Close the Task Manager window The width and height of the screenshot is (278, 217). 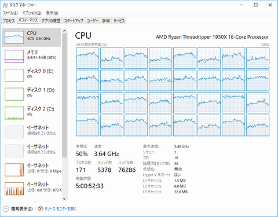coord(270,5)
